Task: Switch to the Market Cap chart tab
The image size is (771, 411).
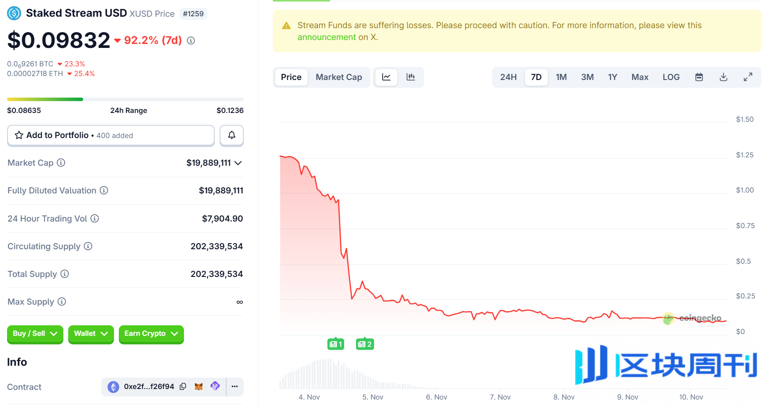Action: coord(339,77)
